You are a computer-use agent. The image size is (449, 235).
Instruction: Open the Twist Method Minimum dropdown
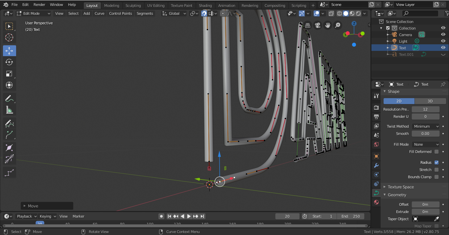click(x=426, y=126)
